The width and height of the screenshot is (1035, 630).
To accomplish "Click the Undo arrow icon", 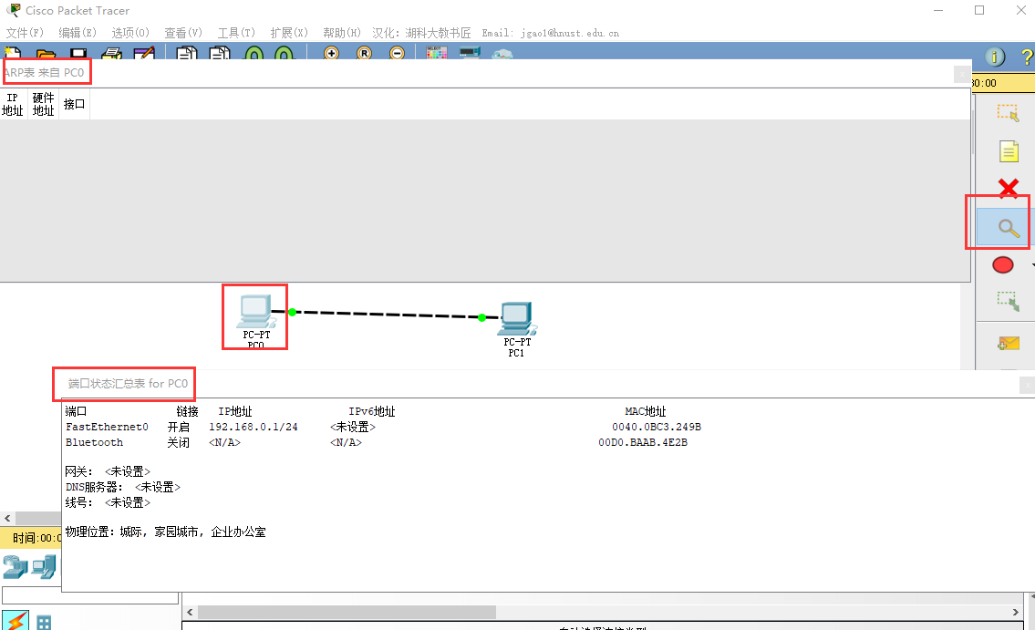I will [x=254, y=54].
